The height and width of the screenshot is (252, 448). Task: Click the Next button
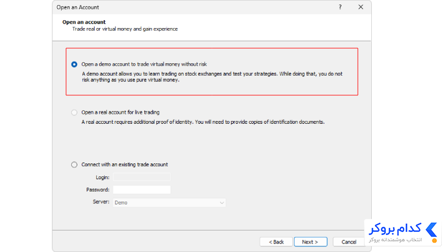point(310,242)
